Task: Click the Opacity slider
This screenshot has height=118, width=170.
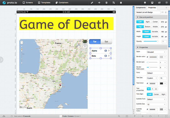Action: click(151, 41)
